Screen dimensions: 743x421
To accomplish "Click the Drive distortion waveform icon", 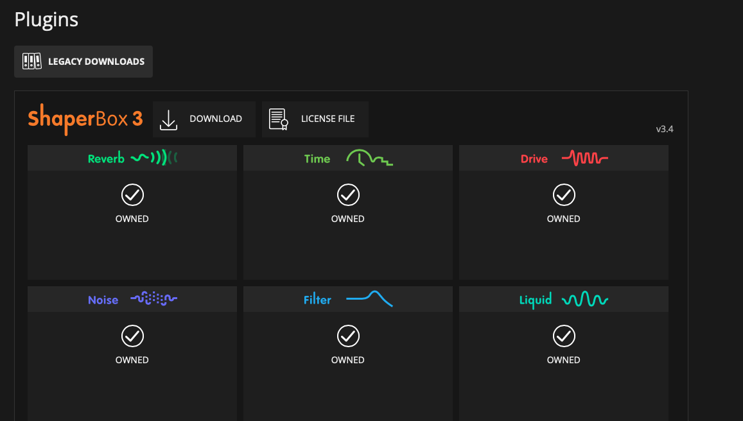I will click(x=585, y=158).
